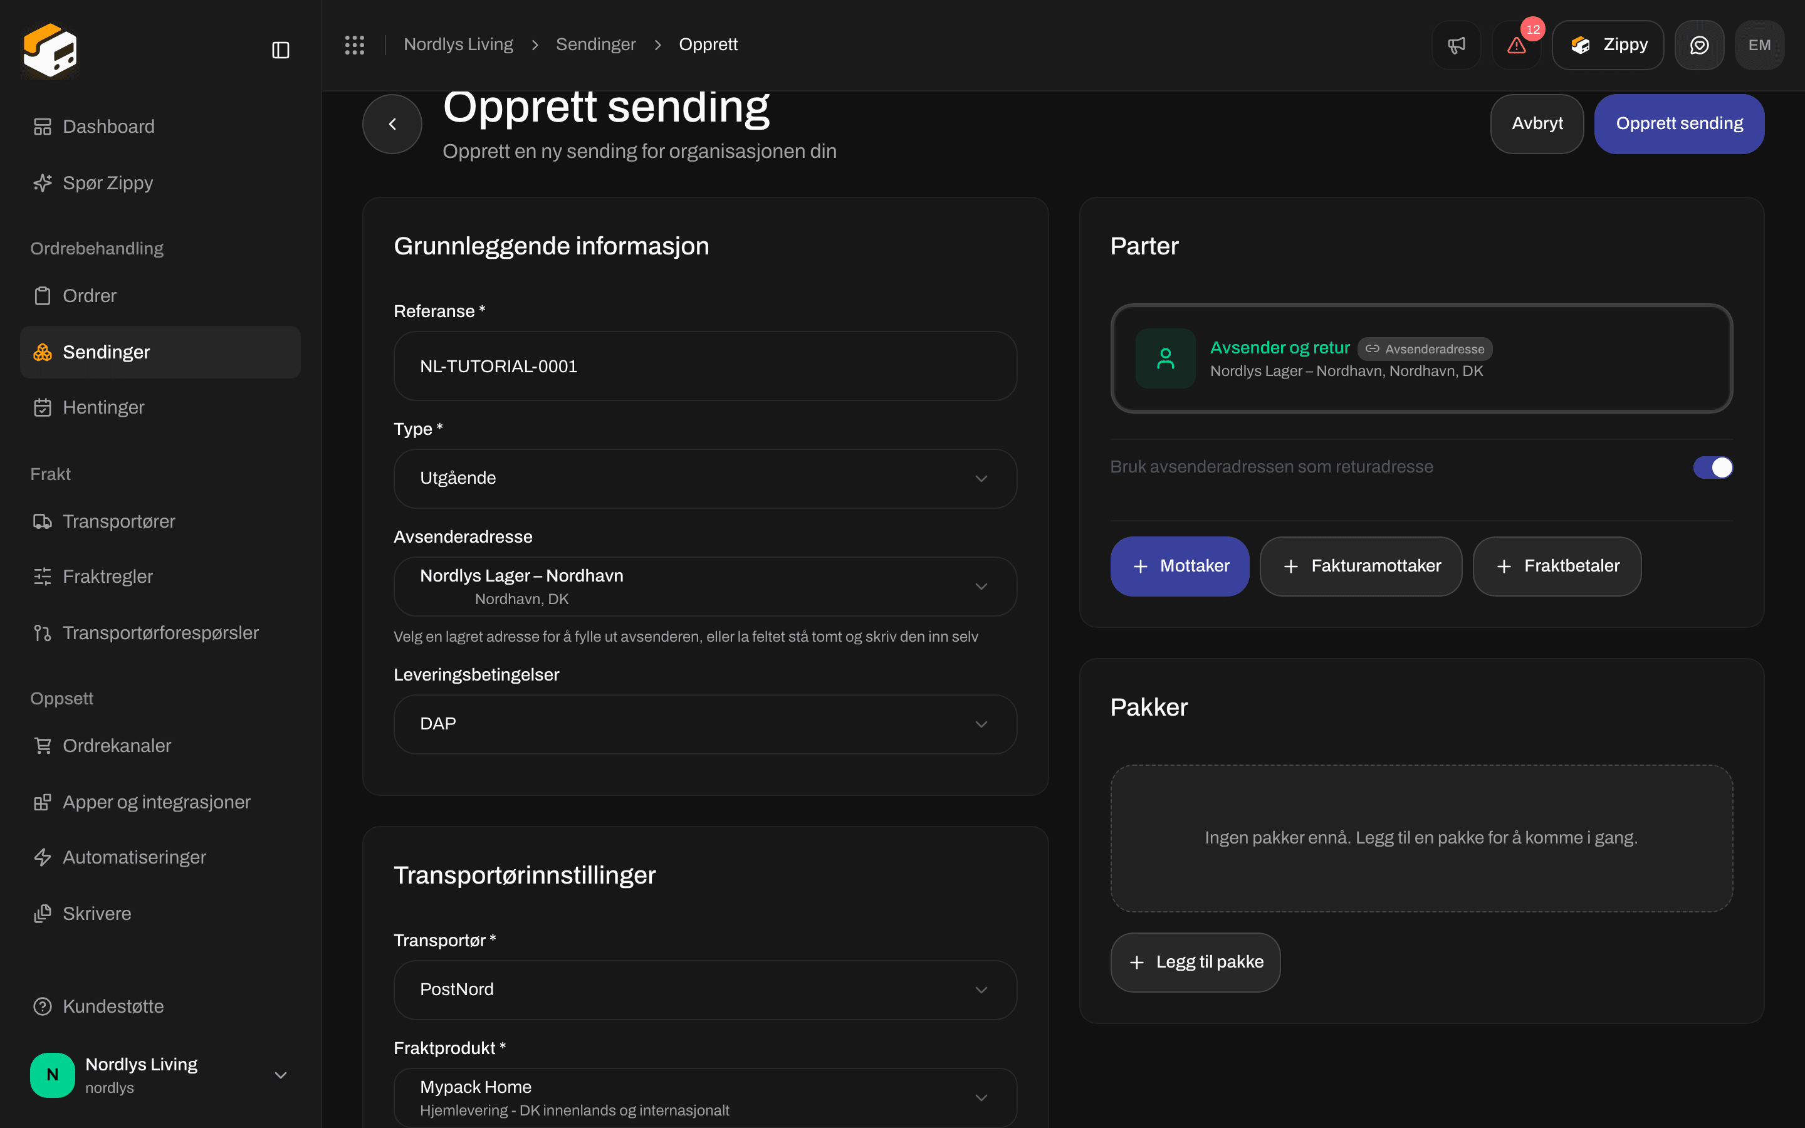Select Sendinger in the sidebar
Viewport: 1805px width, 1128px height.
(x=160, y=352)
